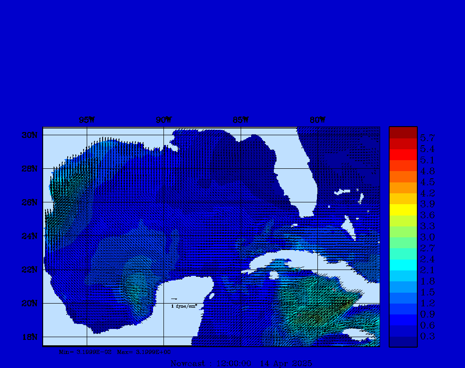Click the 0.3 legend value label
Image resolution: width=465 pixels, height=368 pixels.
point(427,336)
